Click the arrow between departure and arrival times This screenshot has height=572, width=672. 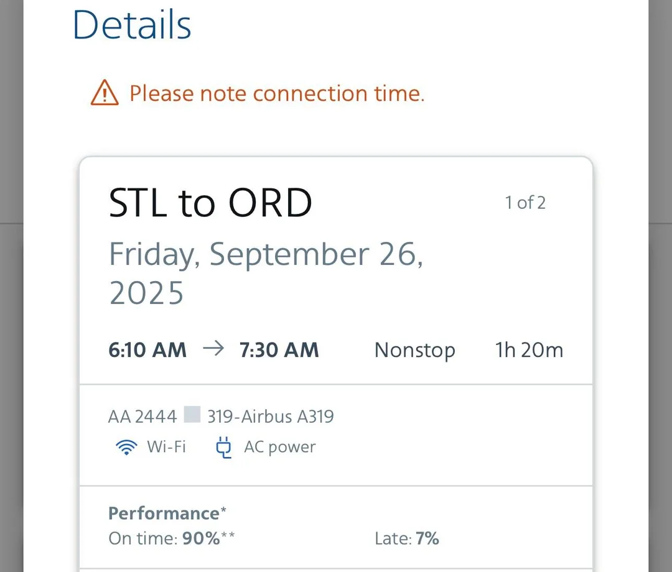(x=213, y=349)
